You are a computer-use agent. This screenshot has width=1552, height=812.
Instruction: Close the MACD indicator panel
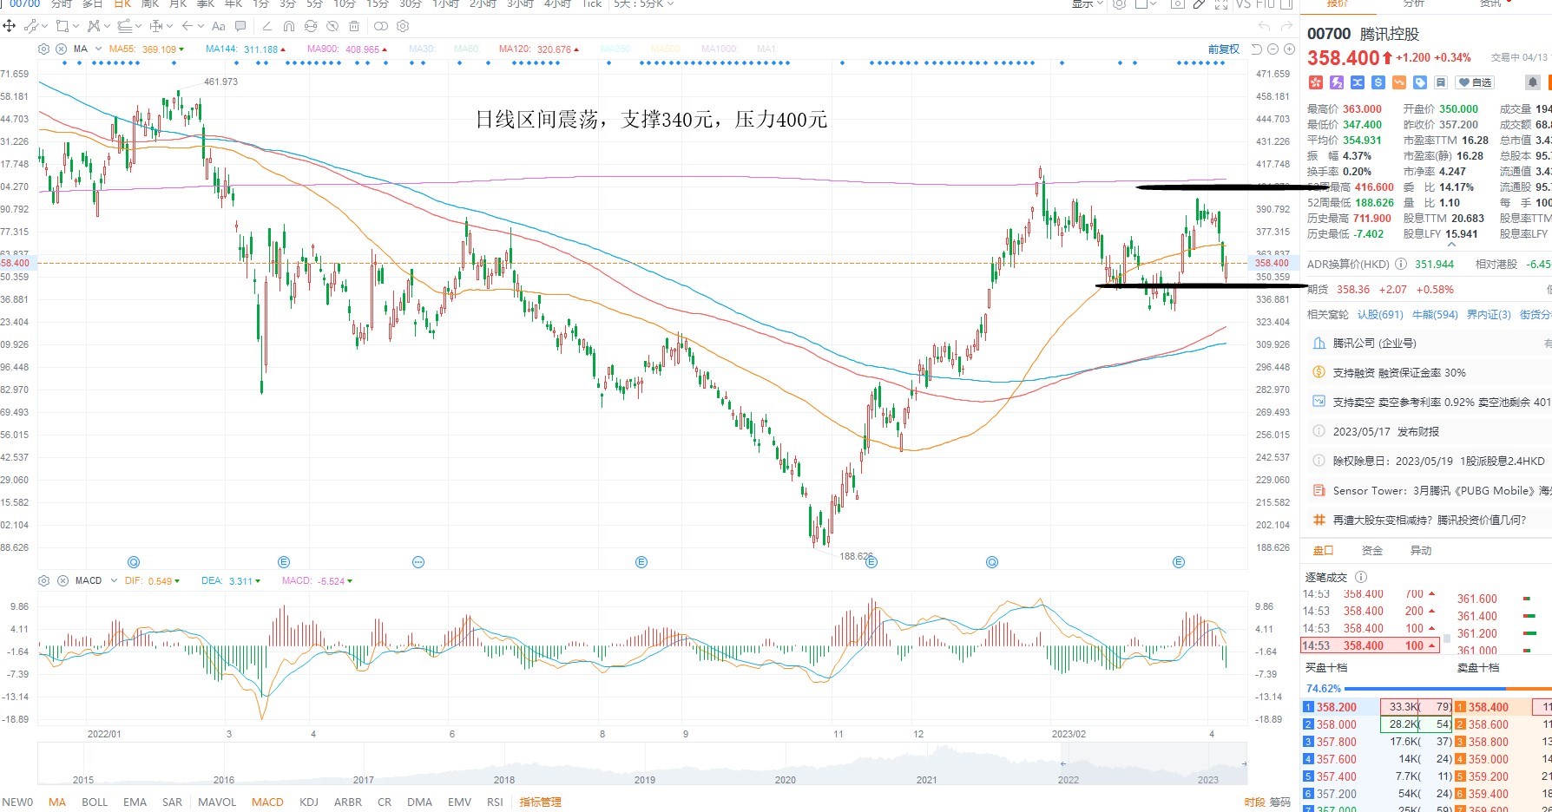tap(62, 580)
